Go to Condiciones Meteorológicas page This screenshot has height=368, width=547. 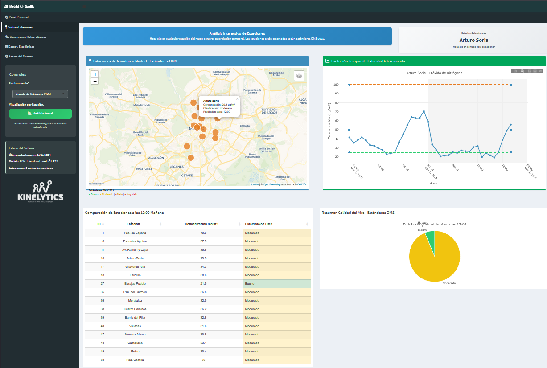pyautogui.click(x=28, y=37)
